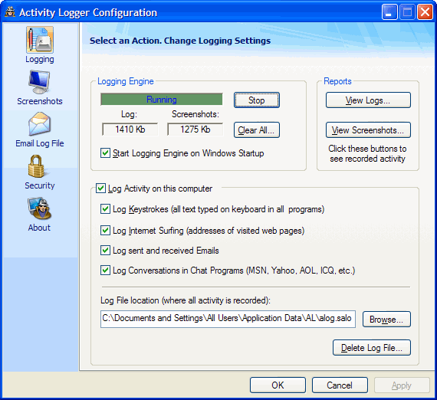Viewport: 437px width, 400px height.
Task: Stop the logging engine
Action: point(257,100)
